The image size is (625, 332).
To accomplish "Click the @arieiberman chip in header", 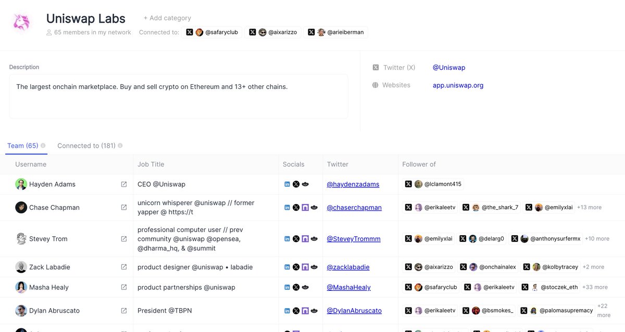I will [337, 32].
